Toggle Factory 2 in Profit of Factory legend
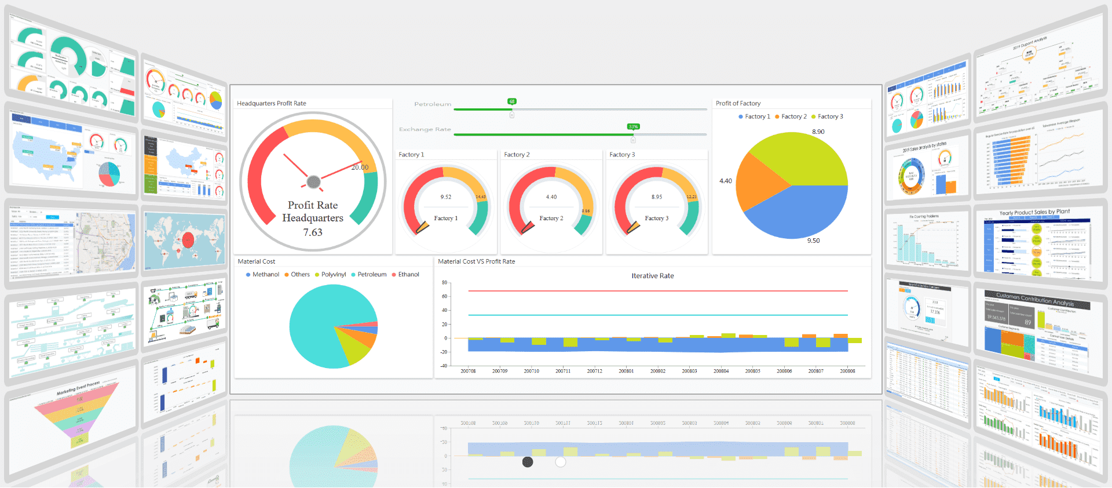The height and width of the screenshot is (488, 1112). [791, 116]
